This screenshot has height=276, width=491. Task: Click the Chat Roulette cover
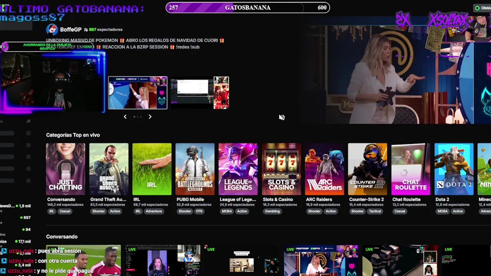411,169
